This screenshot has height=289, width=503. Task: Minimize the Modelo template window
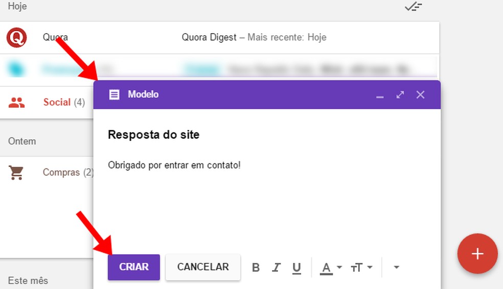tap(380, 95)
